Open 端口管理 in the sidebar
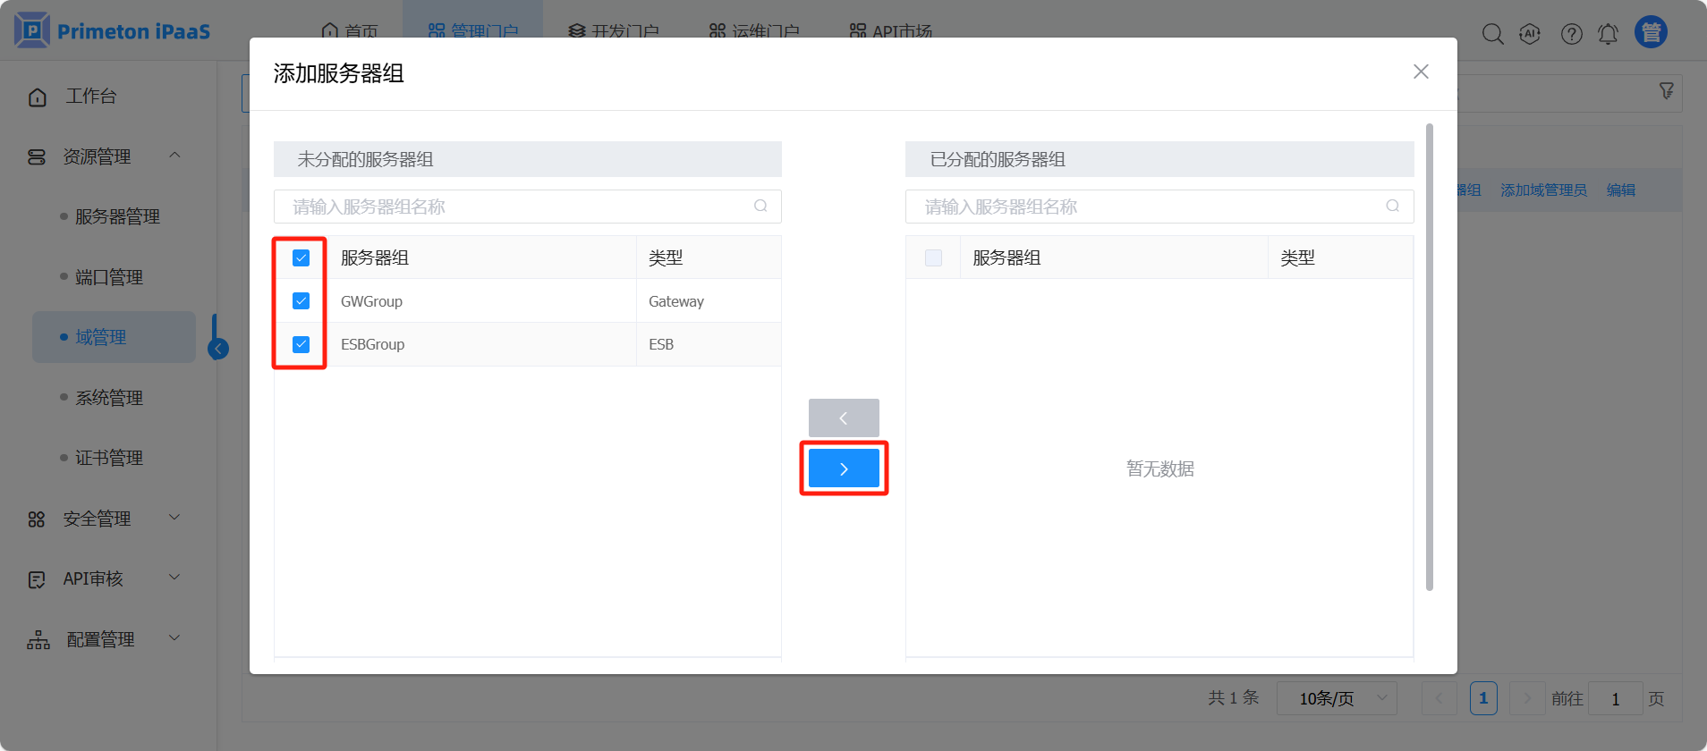Screen dimensions: 1707x751 click(108, 277)
